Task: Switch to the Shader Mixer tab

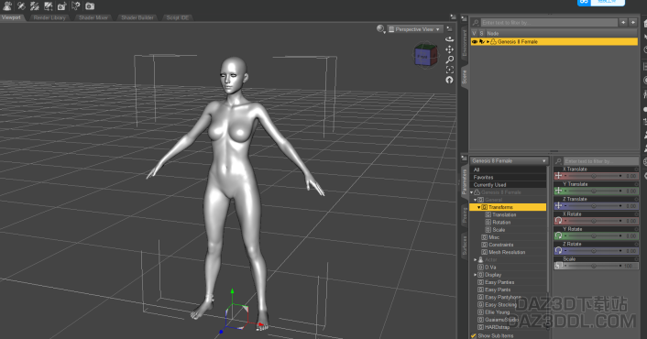Action: tap(93, 17)
